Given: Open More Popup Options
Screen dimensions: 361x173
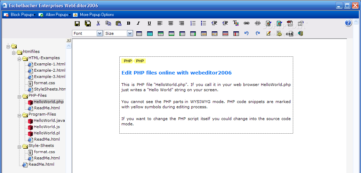Looking at the screenshot, I should pos(94,15).
